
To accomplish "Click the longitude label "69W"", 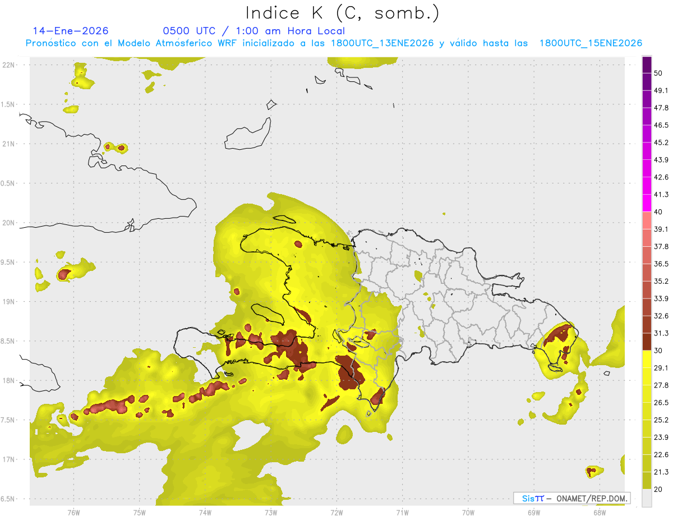I will pyautogui.click(x=533, y=513).
